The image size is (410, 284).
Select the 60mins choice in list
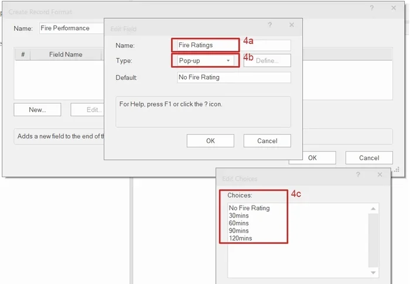239,223
